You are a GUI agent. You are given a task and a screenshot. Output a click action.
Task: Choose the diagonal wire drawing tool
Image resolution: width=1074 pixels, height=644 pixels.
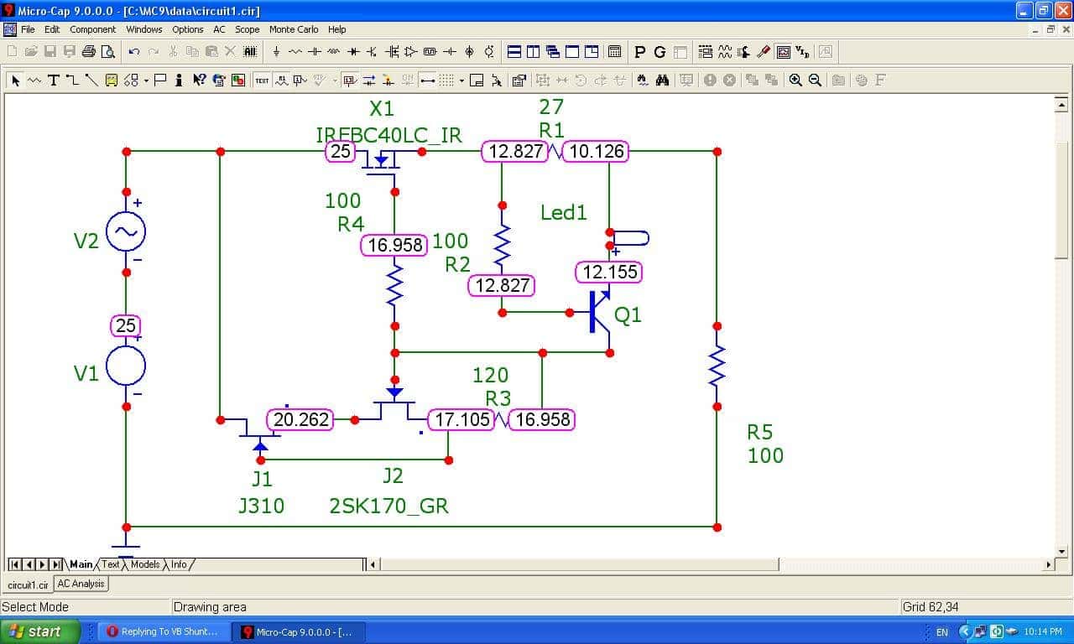tap(91, 80)
